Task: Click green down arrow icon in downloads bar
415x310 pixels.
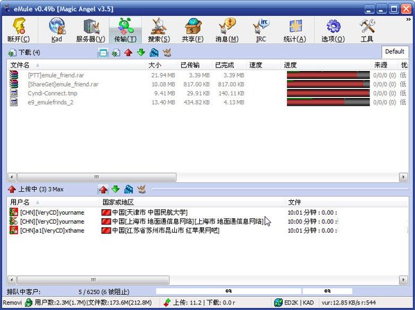Action: pos(141,52)
